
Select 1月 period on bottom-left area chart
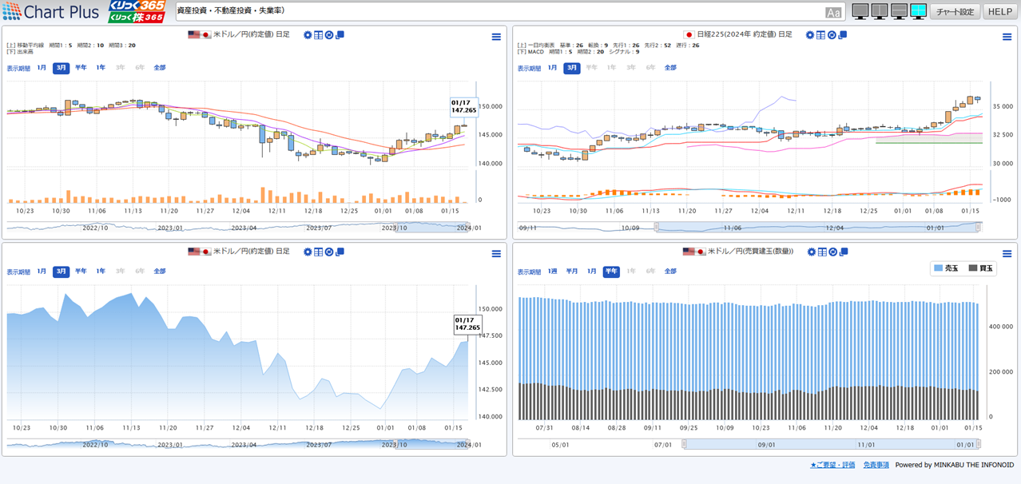click(x=42, y=272)
